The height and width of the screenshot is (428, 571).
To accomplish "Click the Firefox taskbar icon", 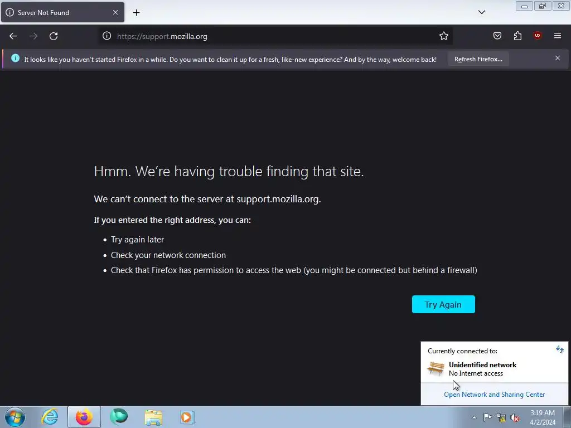I will pos(84,417).
